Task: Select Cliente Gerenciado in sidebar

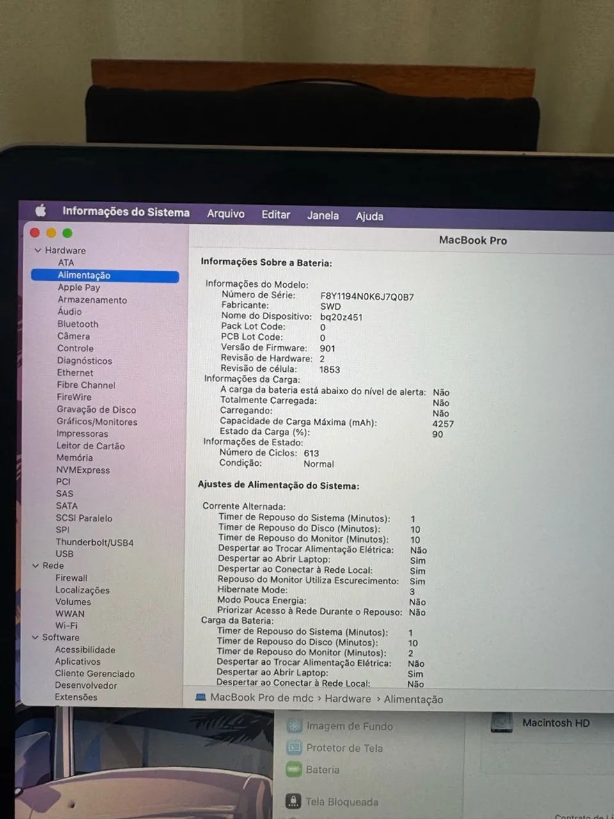Action: (95, 673)
